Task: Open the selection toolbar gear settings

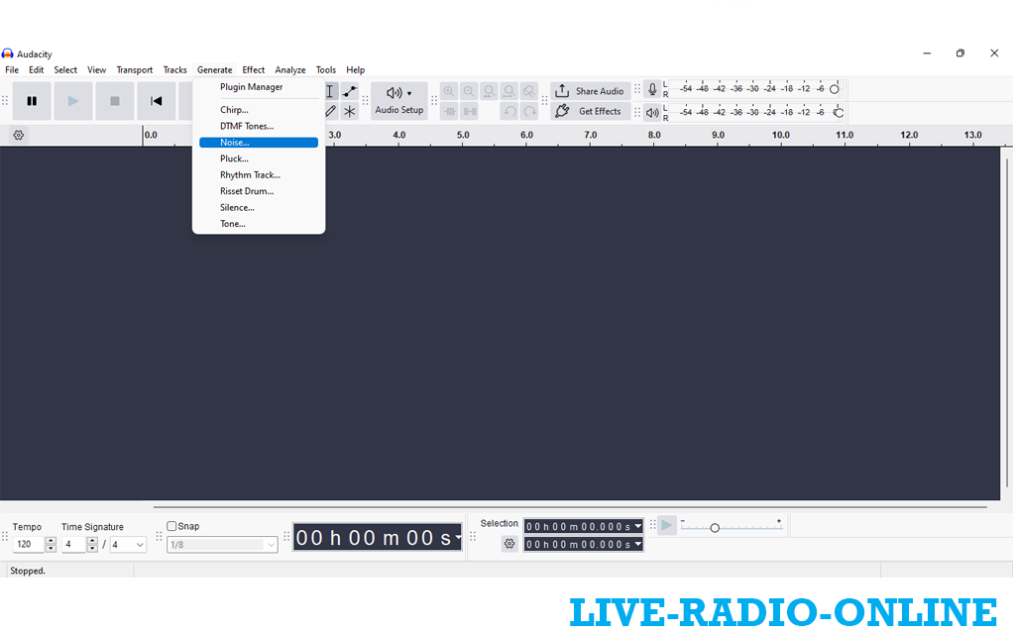Action: click(x=509, y=544)
